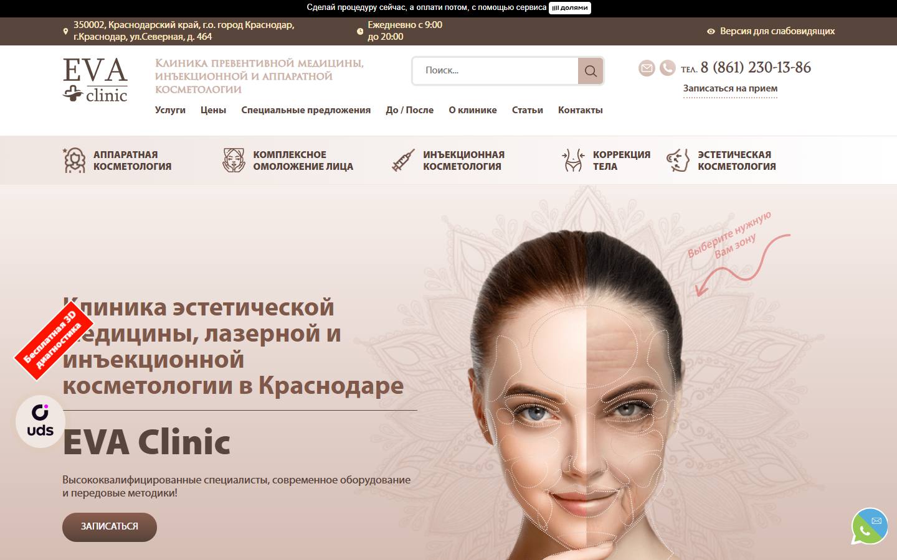The image size is (897, 560).
Task: Click the complex face rejuvenation icon
Action: [x=234, y=160]
